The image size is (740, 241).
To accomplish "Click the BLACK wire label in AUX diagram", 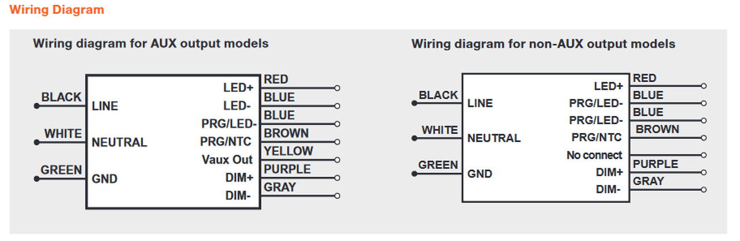I will point(61,97).
